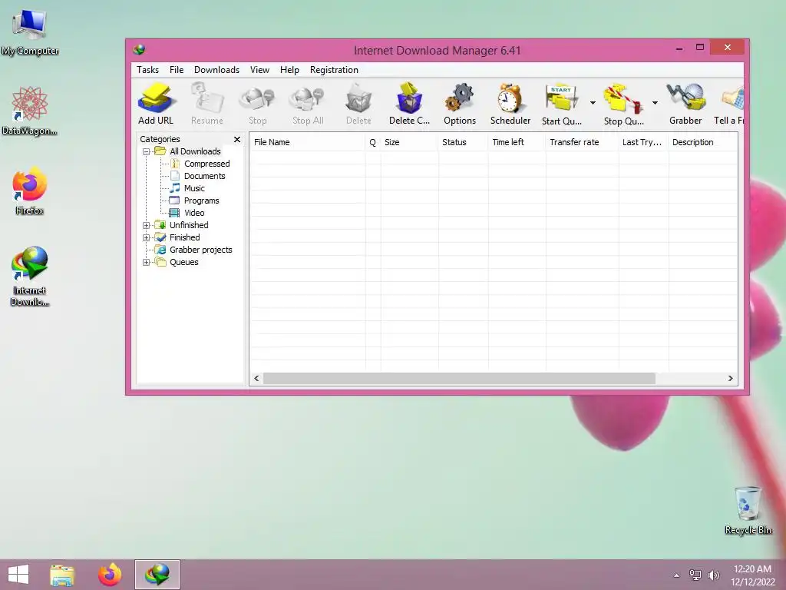Select the DataWagon desktop shortcut
This screenshot has height=590, width=786.
(30, 111)
